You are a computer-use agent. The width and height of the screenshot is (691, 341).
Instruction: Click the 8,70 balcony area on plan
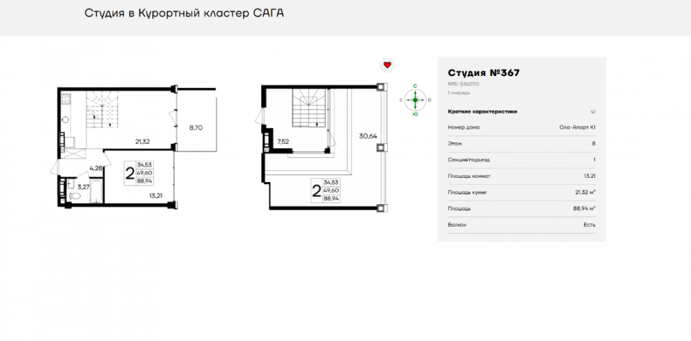tap(196, 128)
